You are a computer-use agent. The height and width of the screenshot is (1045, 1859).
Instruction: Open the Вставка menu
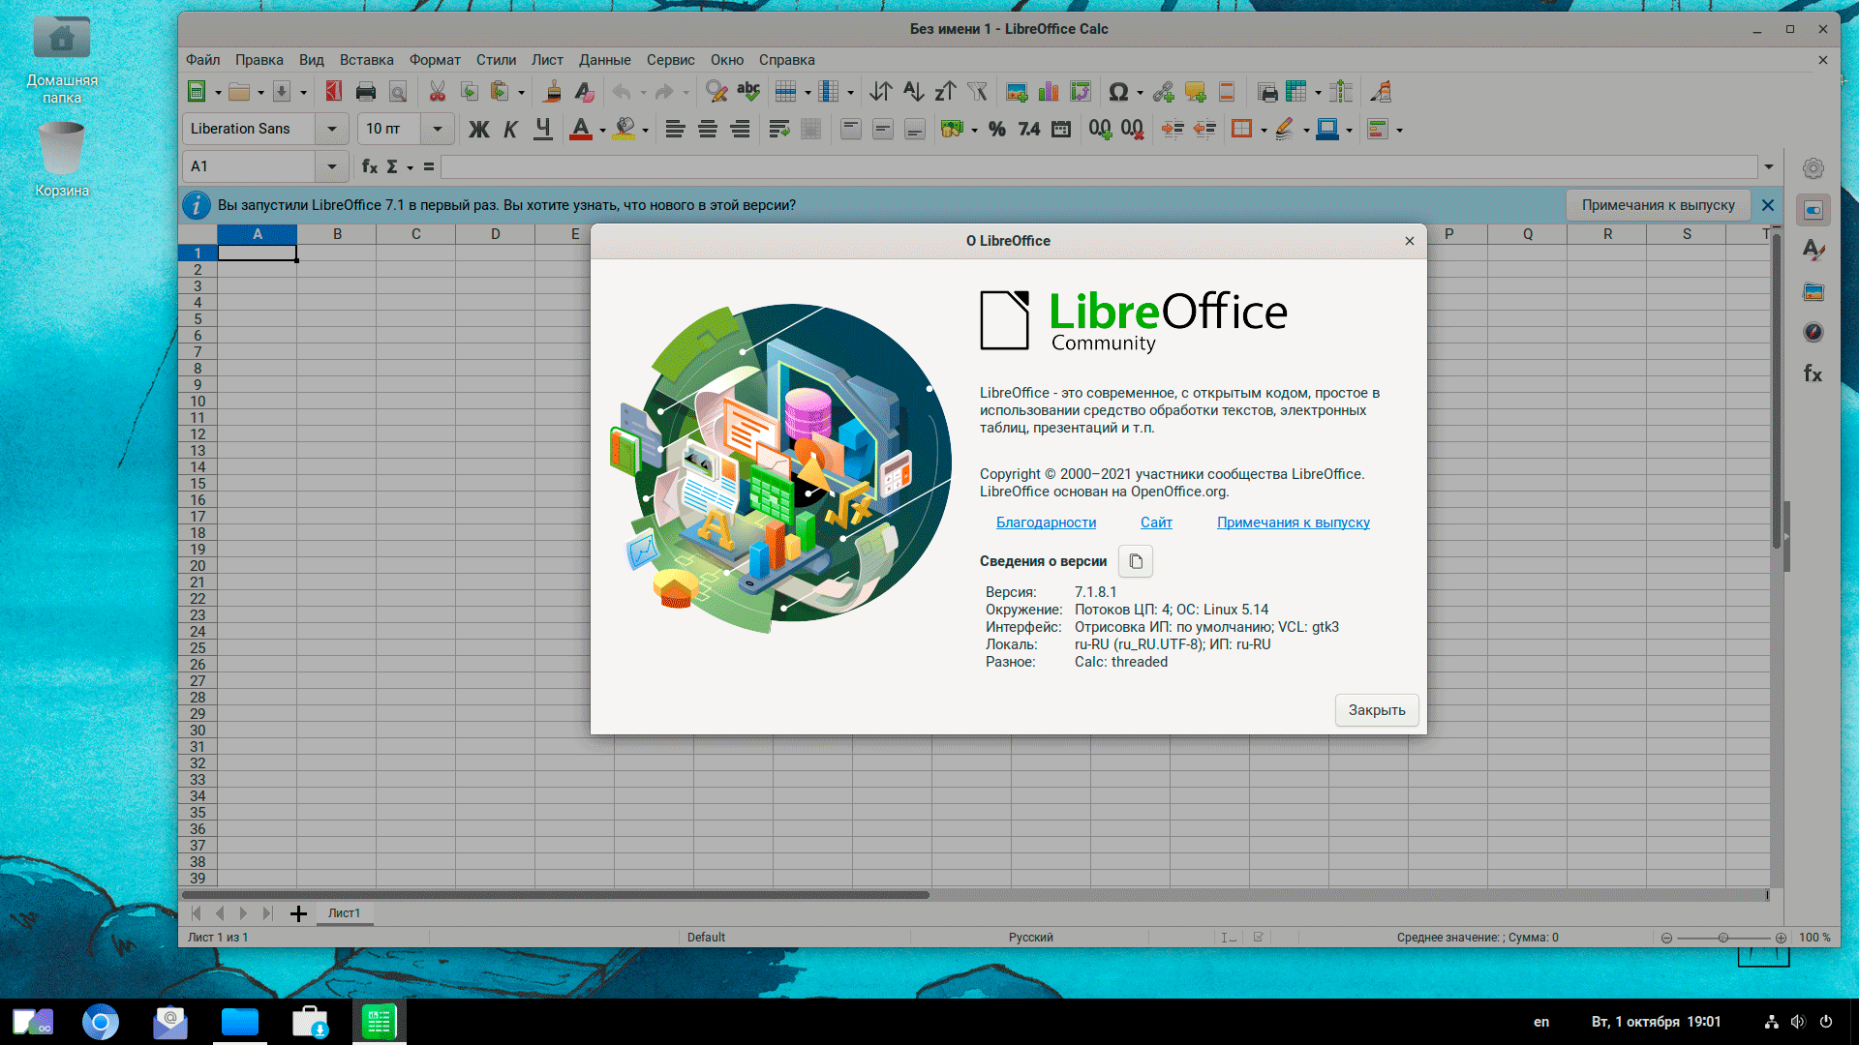366,60
